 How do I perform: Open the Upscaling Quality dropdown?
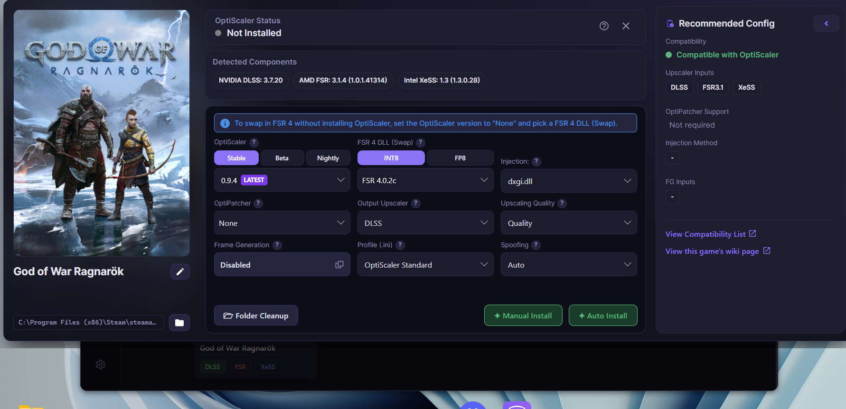569,223
